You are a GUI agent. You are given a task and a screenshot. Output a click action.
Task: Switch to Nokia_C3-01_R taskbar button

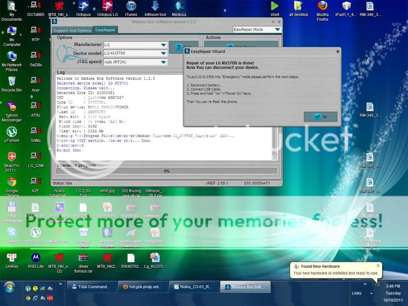194,287
